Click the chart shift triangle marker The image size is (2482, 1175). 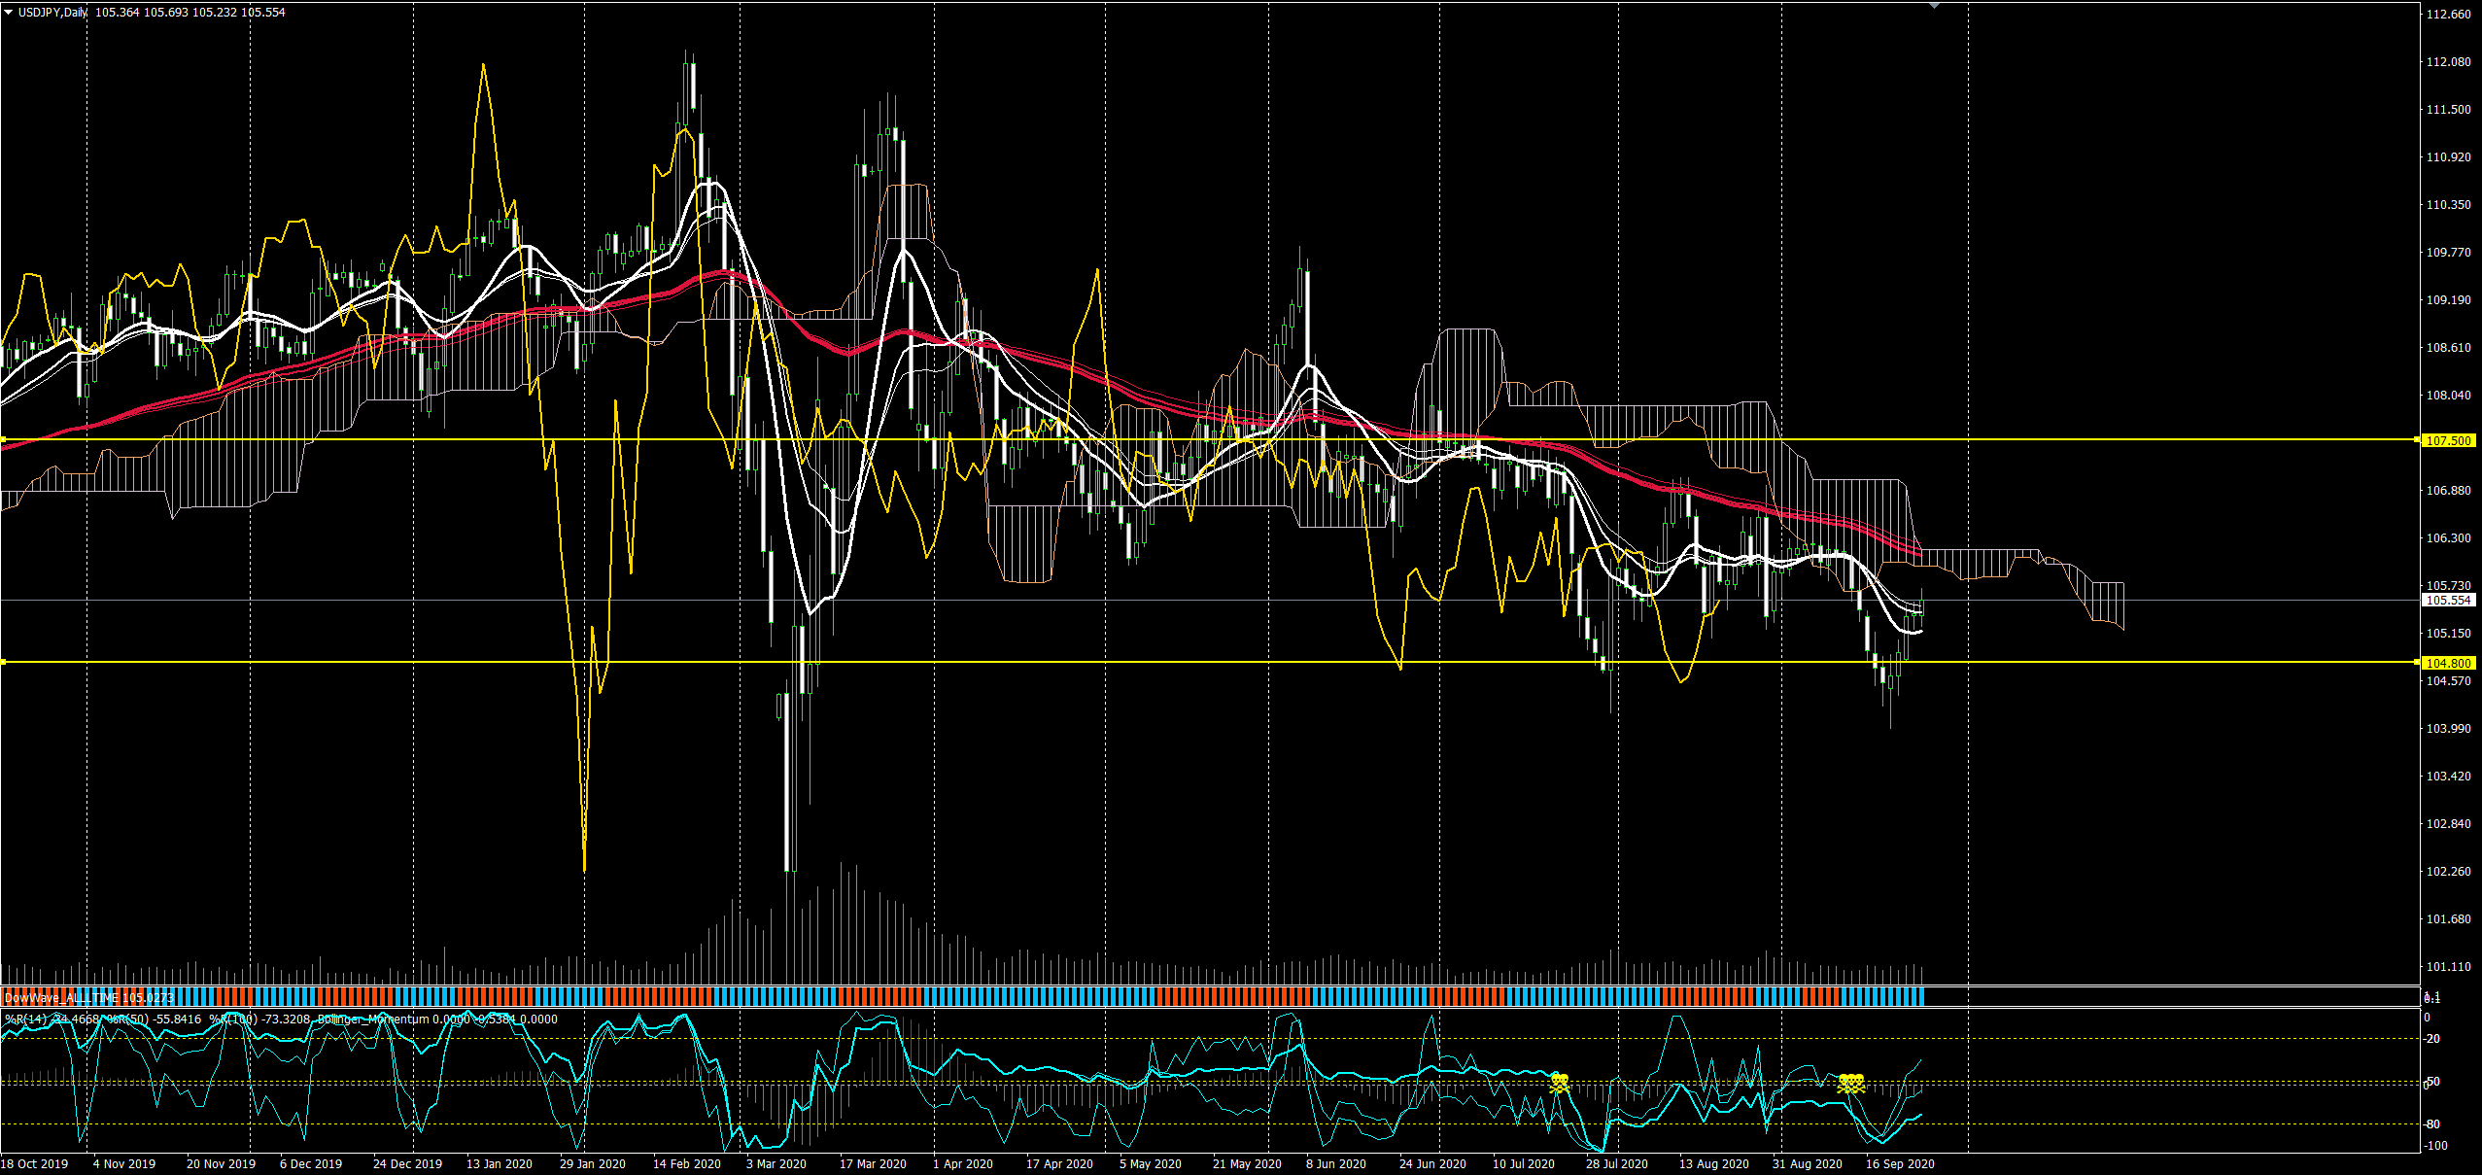pos(1935,6)
